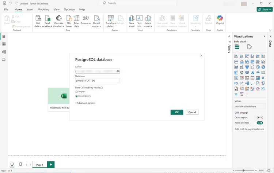Expand Advanced options in dialog
This screenshot has width=274, height=173.
tap(85, 103)
